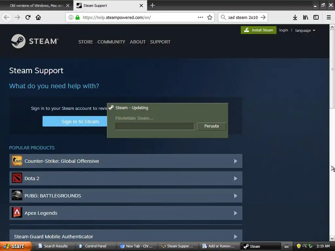Show site information icon in address bar
Screen dimensions: 335x251
pyautogui.click(x=71, y=17)
